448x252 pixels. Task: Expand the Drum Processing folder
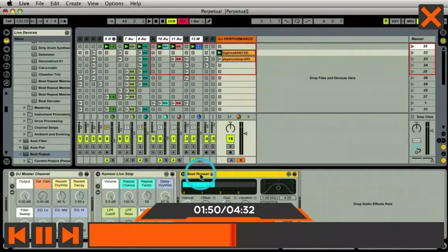pyautogui.click(x=24, y=121)
